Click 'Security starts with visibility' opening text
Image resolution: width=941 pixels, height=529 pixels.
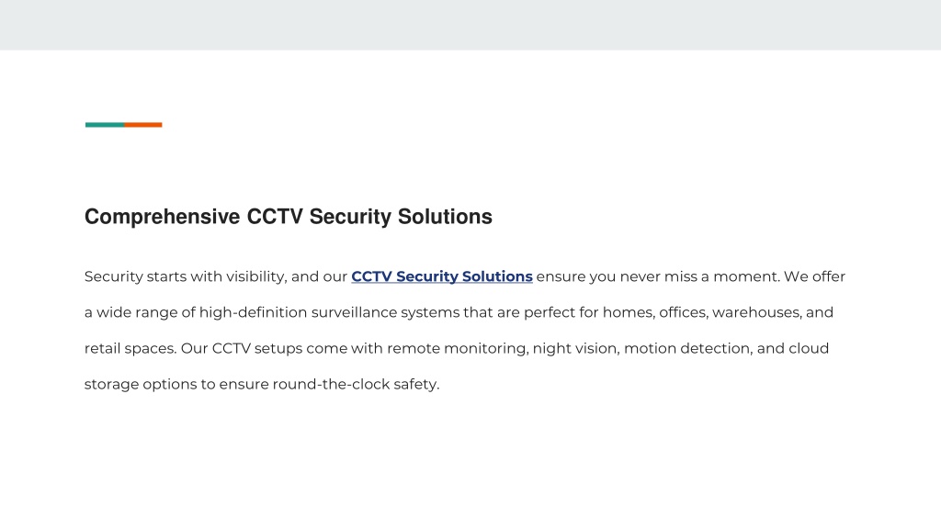[x=185, y=276]
